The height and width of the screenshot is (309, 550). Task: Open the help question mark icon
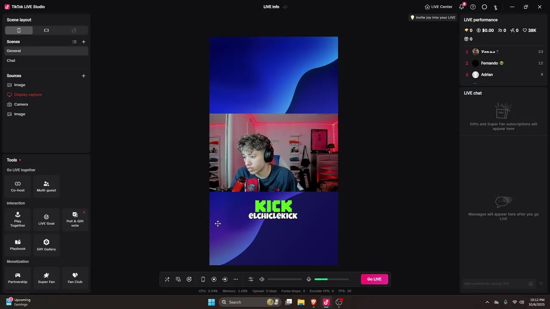473,7
